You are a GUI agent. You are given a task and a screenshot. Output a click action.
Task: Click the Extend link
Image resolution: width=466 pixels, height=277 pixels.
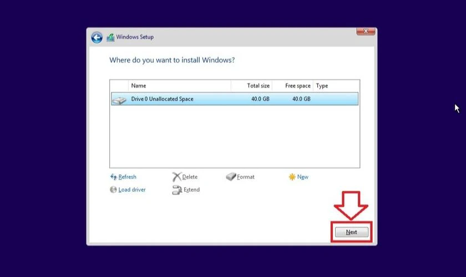191,189
